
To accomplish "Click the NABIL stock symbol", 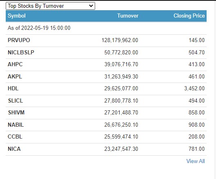I will 16,125.
